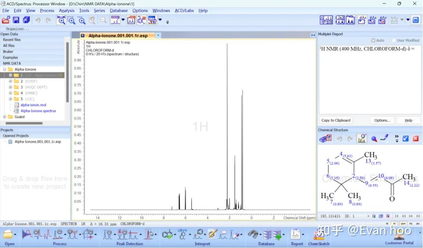Viewport: 423px width, 248px height.
Task: Open the Database menu
Action: (119, 11)
